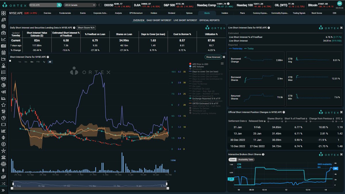Click the NYSE:APE ticker search field
The width and height of the screenshot is (345, 194).
43,5
